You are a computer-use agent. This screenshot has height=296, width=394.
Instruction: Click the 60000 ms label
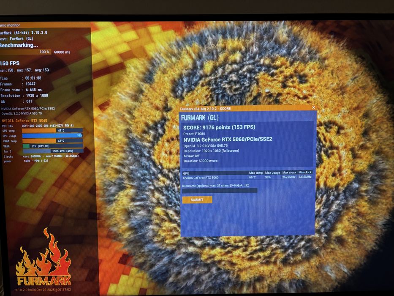coord(62,52)
